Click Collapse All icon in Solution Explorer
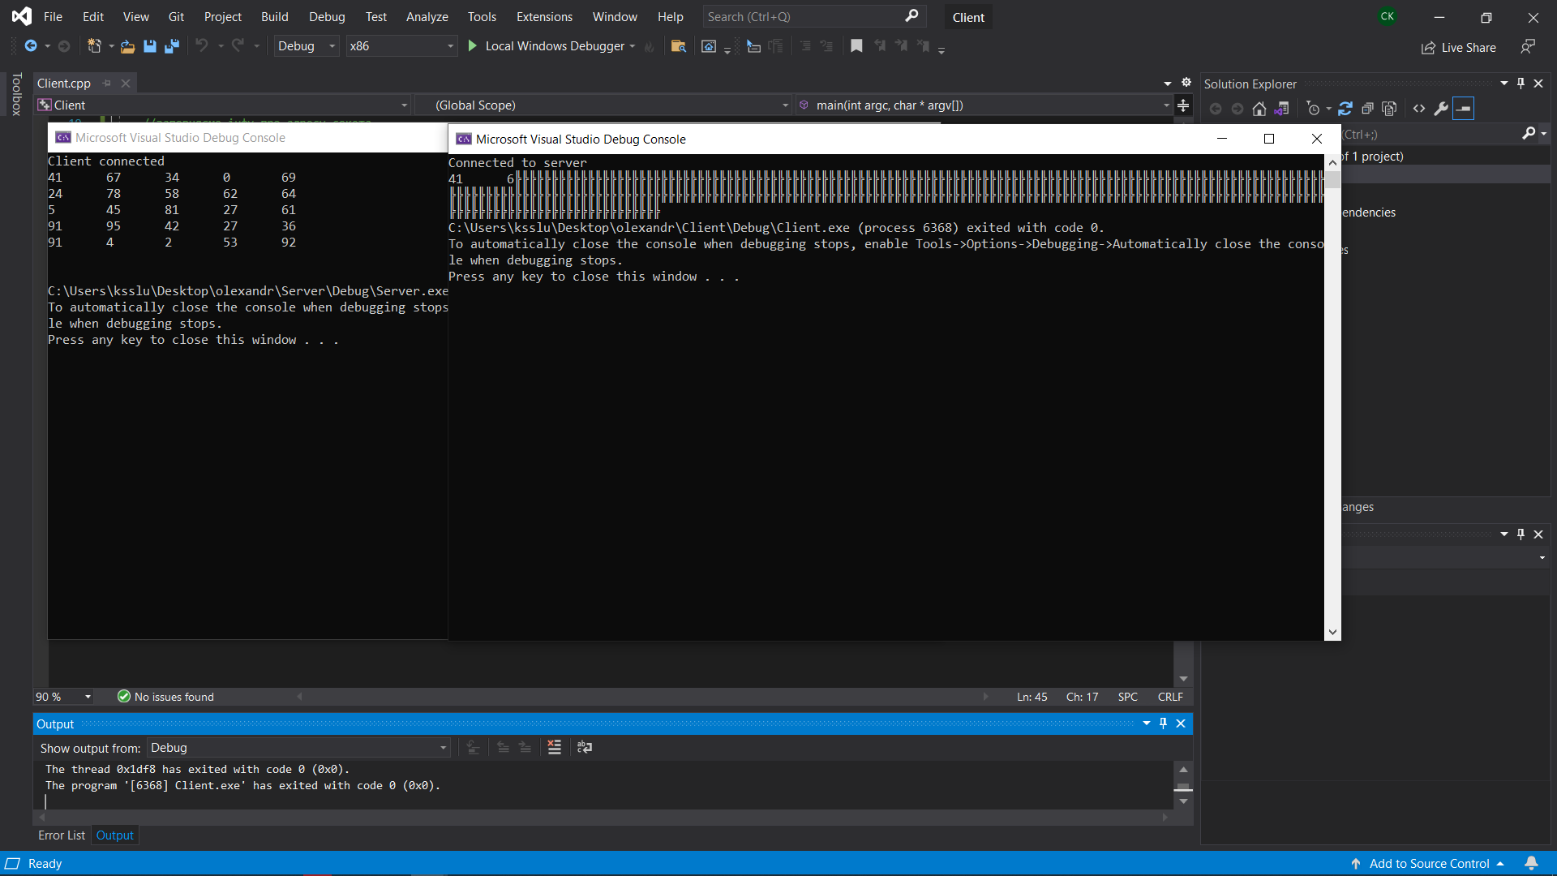This screenshot has height=876, width=1557. (x=1367, y=109)
